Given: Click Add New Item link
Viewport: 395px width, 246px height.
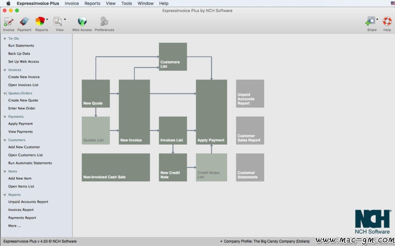Looking at the screenshot, I should [20, 178].
